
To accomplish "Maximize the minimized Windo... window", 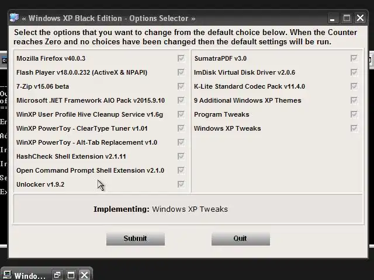I will (x=71, y=275).
